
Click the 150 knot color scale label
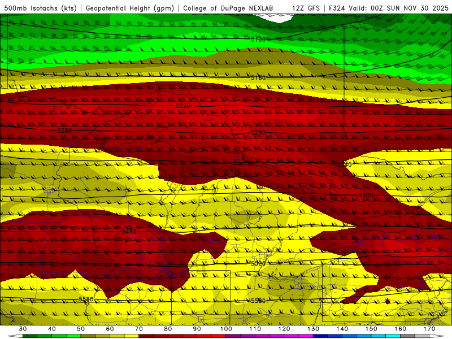point(371,329)
